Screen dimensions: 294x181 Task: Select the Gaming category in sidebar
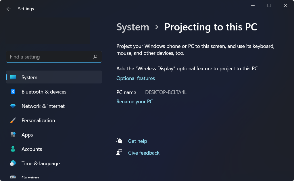click(30, 178)
